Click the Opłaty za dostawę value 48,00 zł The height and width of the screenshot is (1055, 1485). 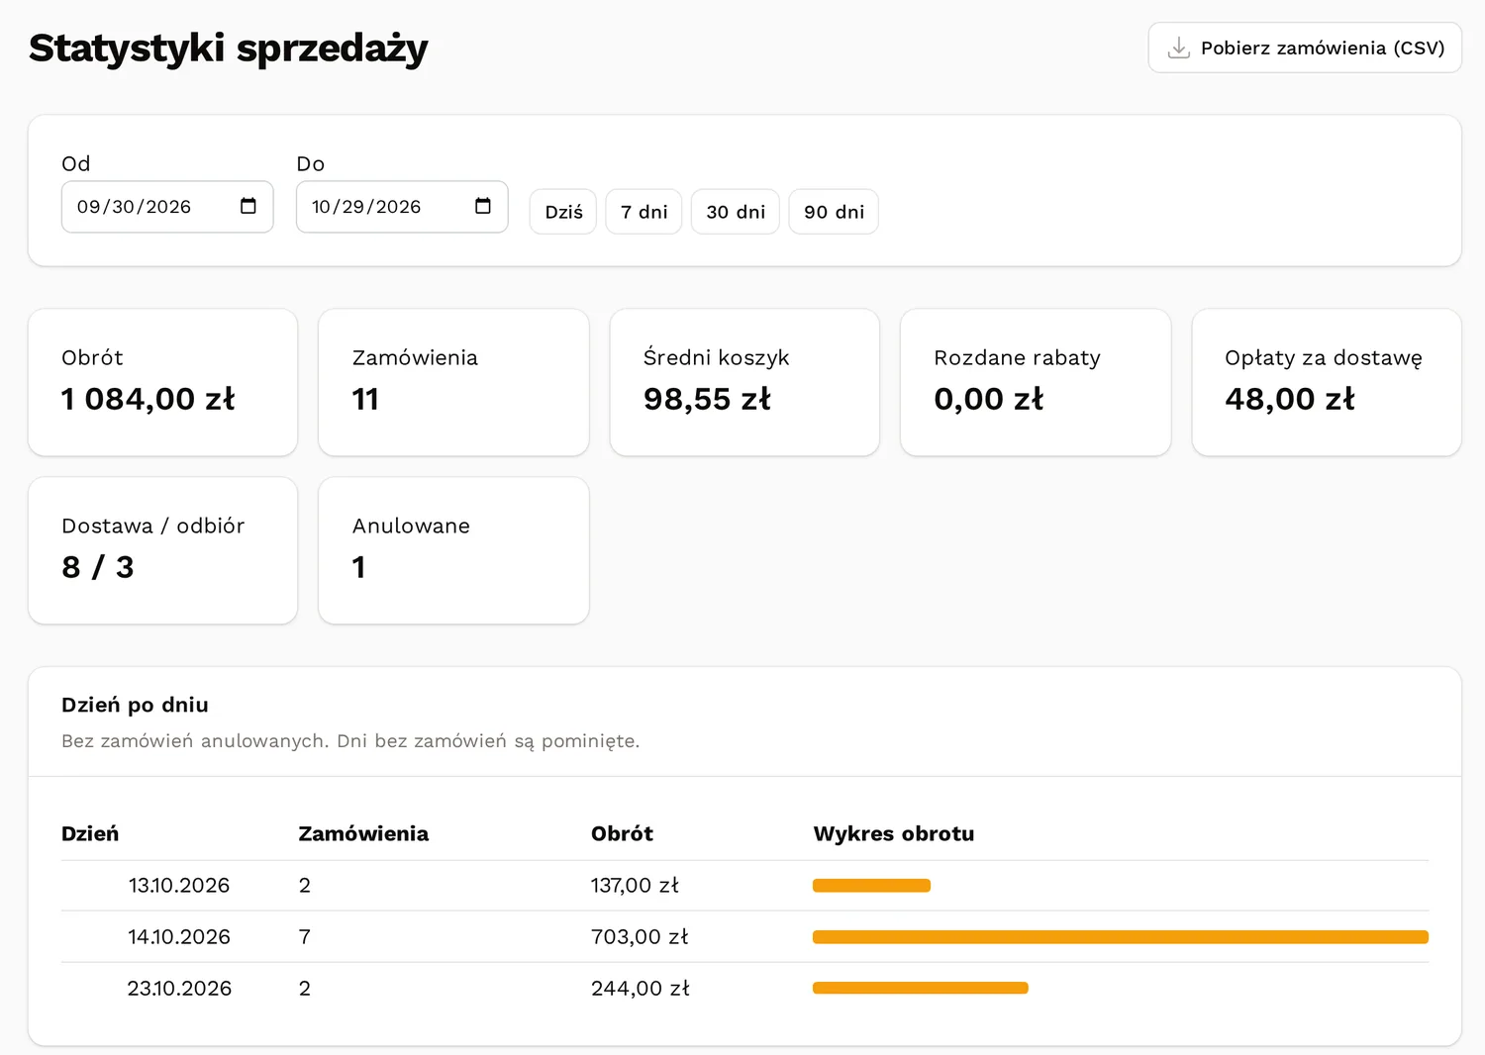pos(1290,399)
